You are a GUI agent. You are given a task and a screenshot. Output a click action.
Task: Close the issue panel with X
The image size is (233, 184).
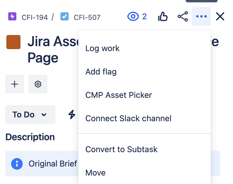pyautogui.click(x=220, y=16)
